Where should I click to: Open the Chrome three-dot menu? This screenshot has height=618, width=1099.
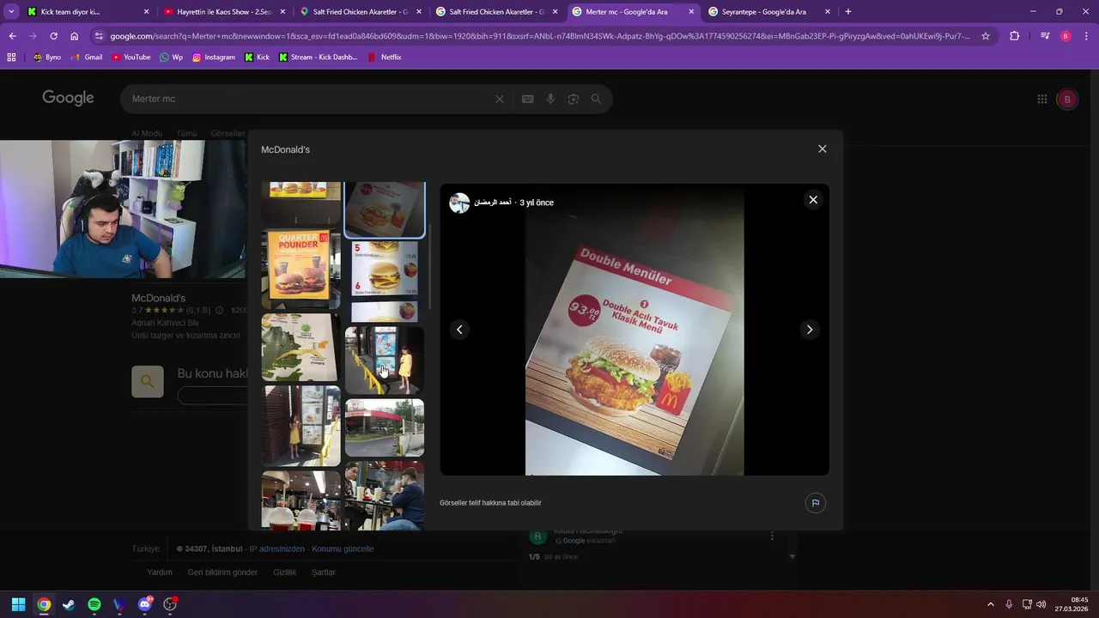[1086, 36]
